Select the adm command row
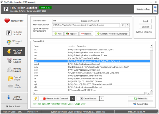 [92, 67]
